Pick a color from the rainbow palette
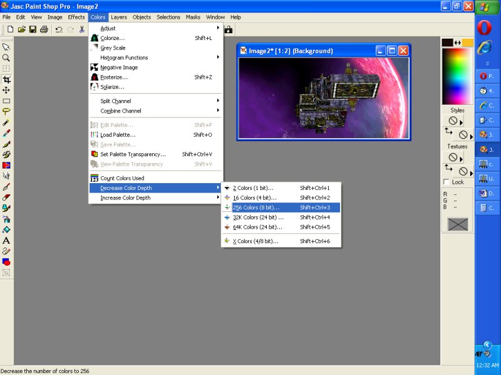 pyautogui.click(x=457, y=76)
